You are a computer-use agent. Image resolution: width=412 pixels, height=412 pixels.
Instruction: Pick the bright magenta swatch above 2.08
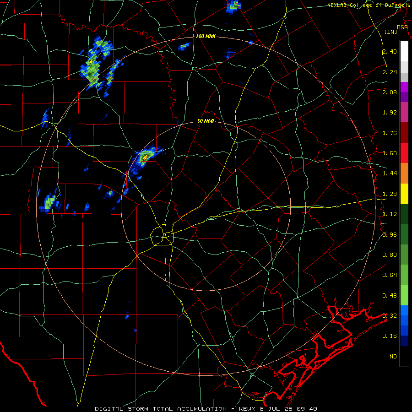[404, 87]
